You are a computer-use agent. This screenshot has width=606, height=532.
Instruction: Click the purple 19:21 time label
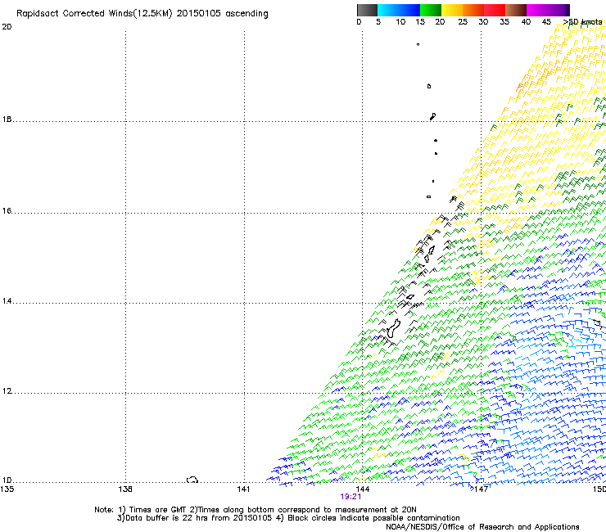tap(350, 497)
